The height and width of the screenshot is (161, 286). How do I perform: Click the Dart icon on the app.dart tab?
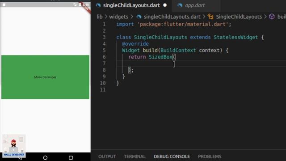point(180,5)
